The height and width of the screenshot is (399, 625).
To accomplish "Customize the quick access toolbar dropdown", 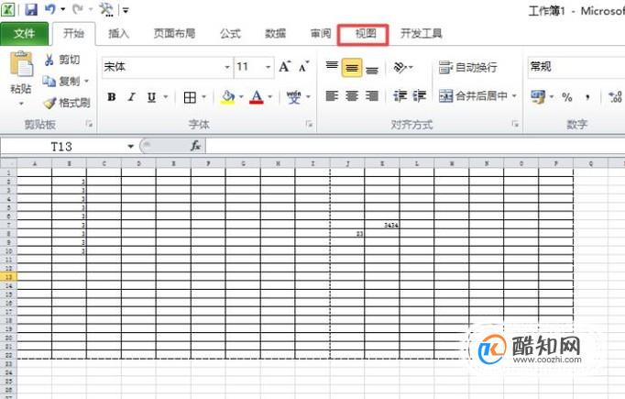I will tap(126, 10).
